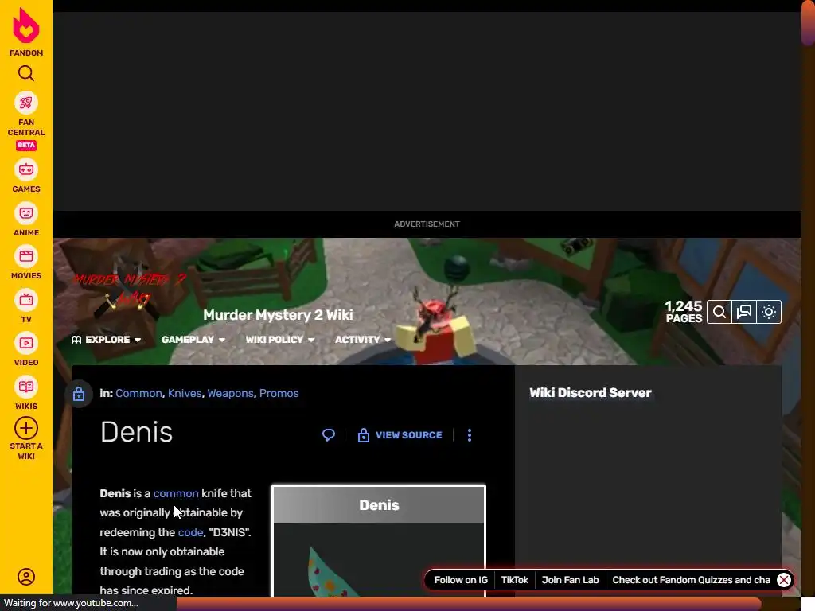Expand the Gameplay menu
This screenshot has height=611, width=815.
click(193, 340)
